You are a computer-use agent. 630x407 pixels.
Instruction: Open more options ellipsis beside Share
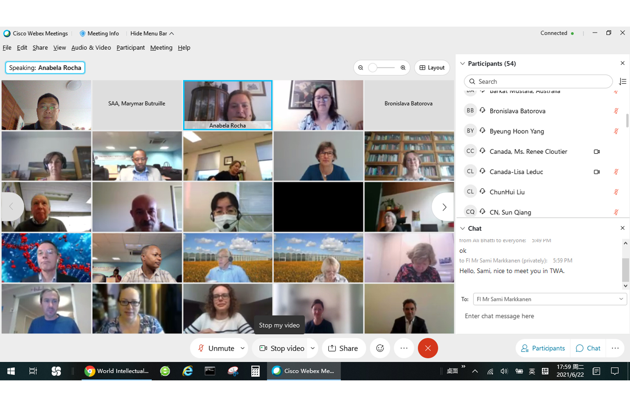(x=404, y=348)
